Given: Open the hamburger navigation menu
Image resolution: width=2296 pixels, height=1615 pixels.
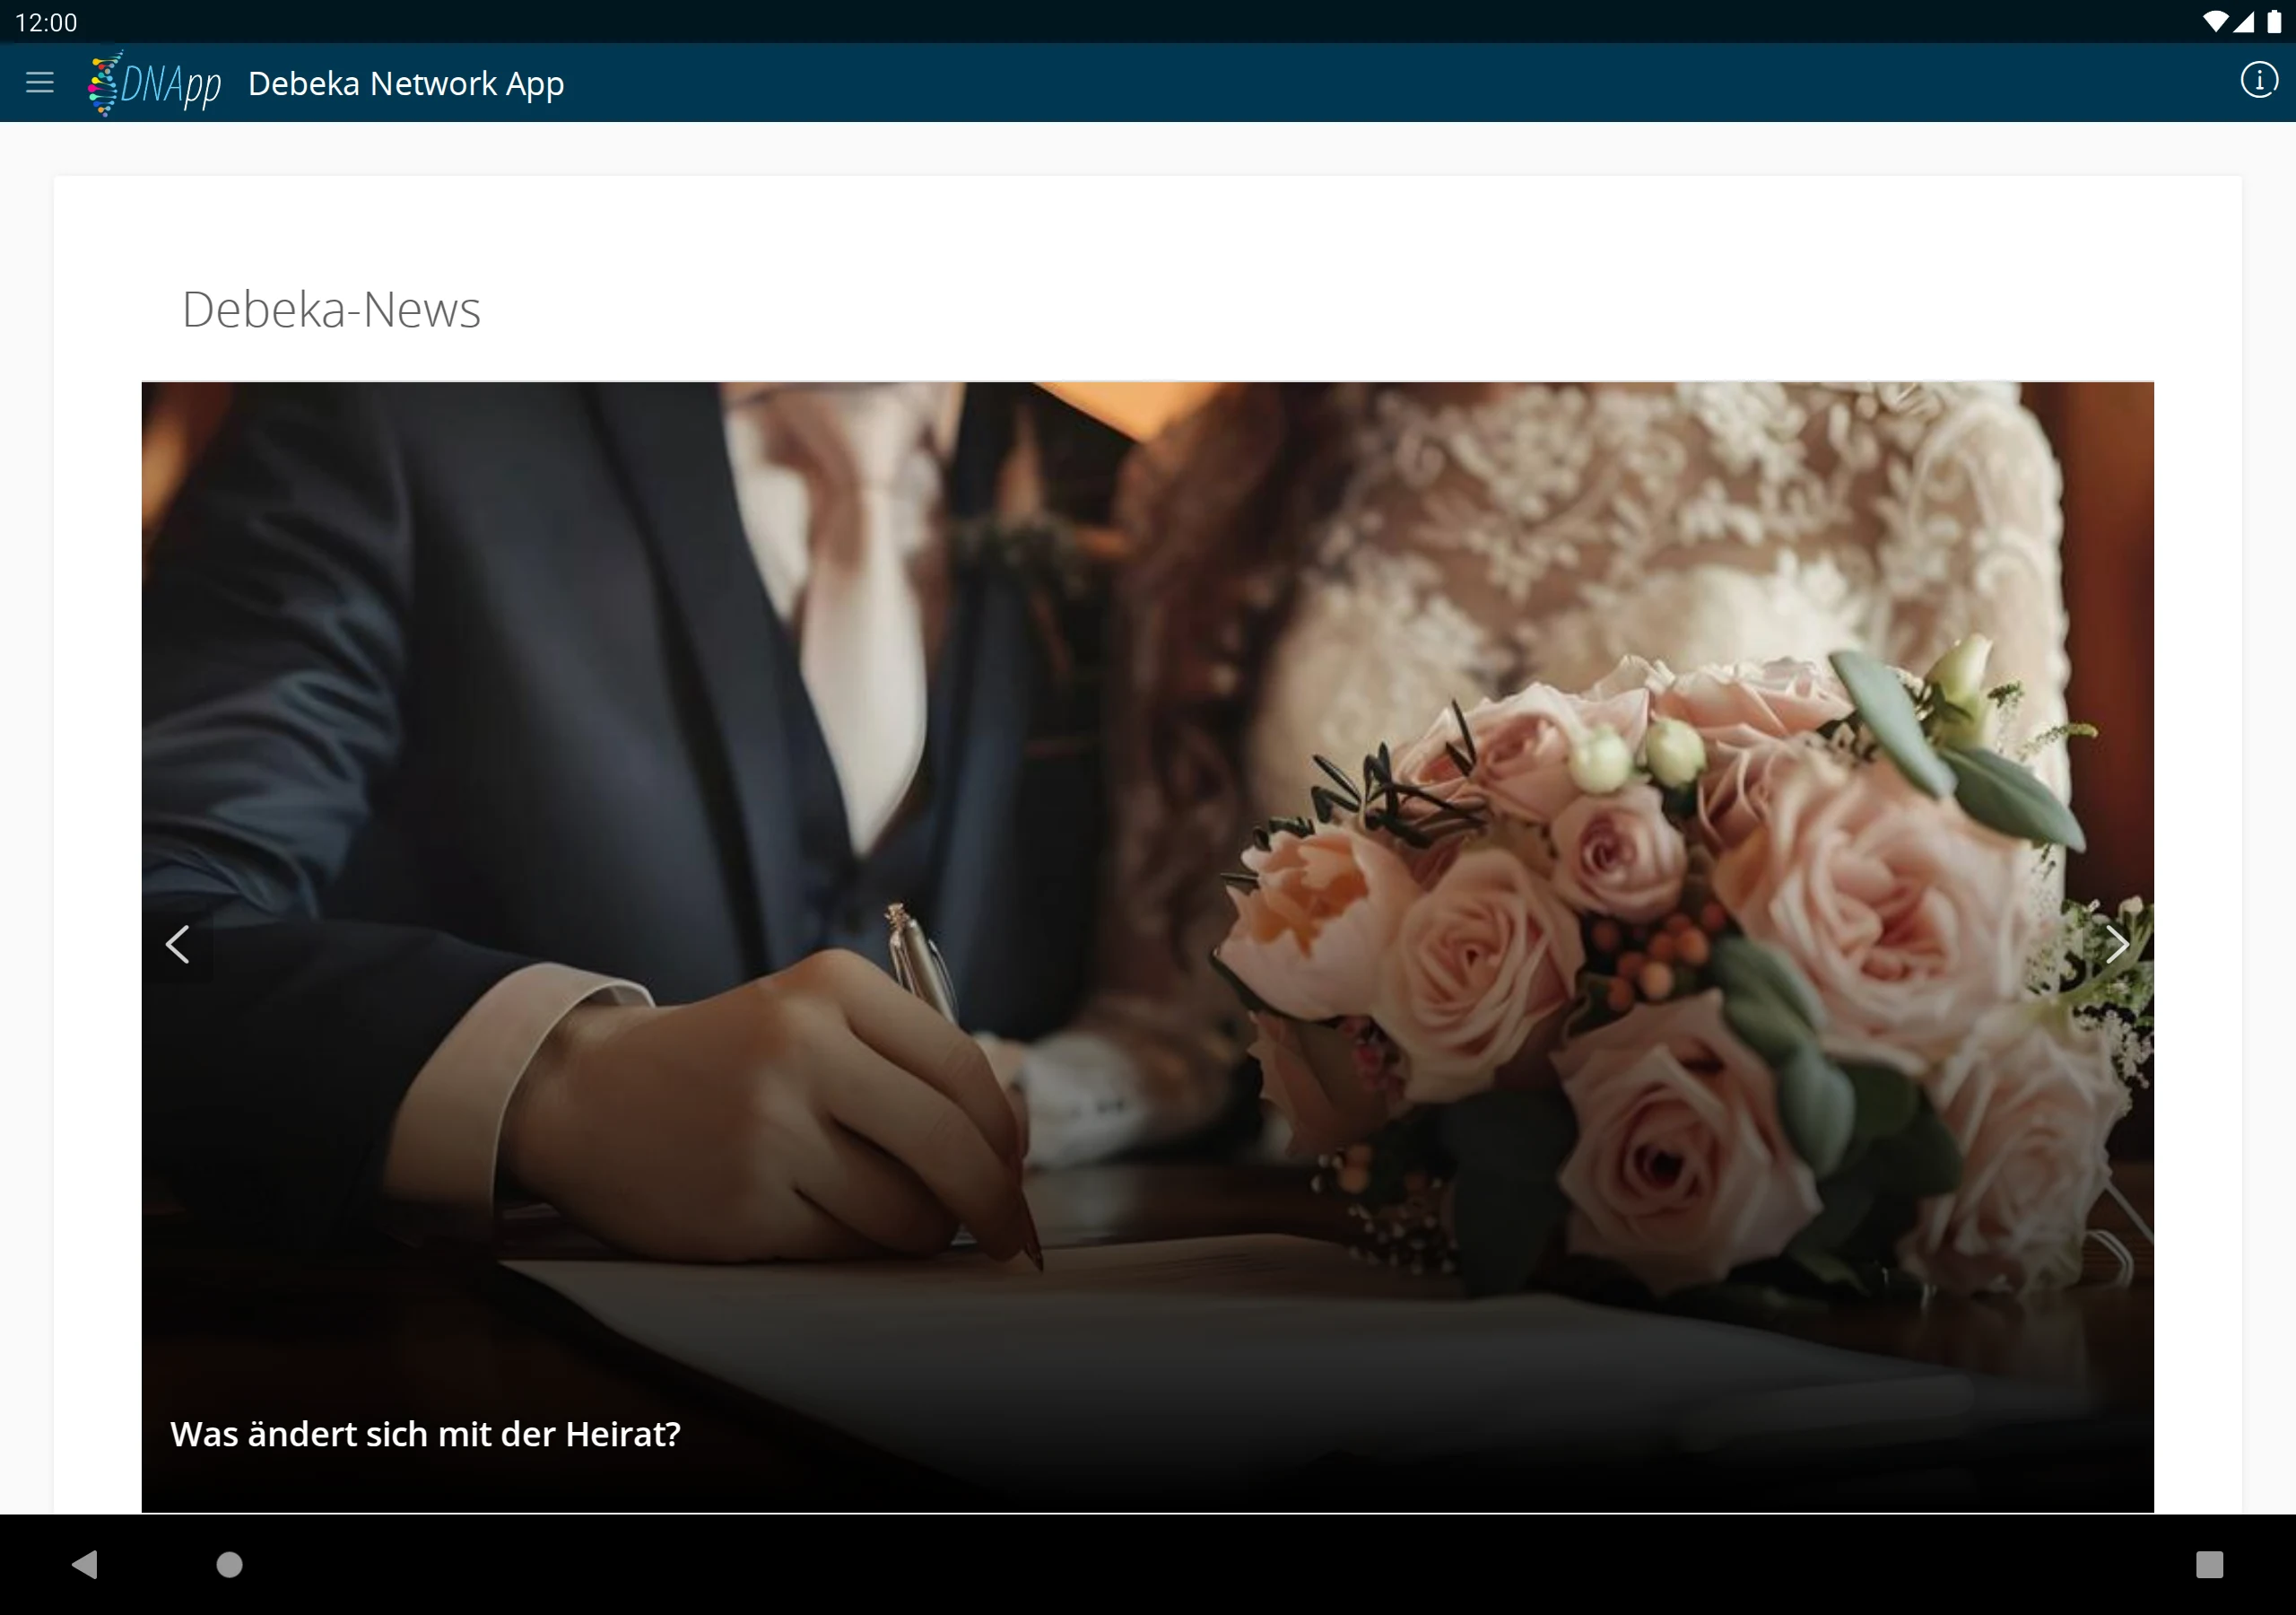Looking at the screenshot, I should point(40,82).
